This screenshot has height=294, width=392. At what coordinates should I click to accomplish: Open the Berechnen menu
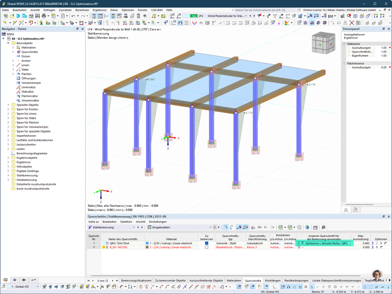[x=82, y=10]
